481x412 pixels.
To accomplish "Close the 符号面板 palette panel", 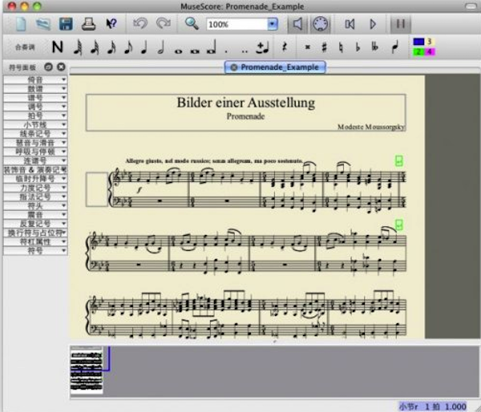I will 61,67.
